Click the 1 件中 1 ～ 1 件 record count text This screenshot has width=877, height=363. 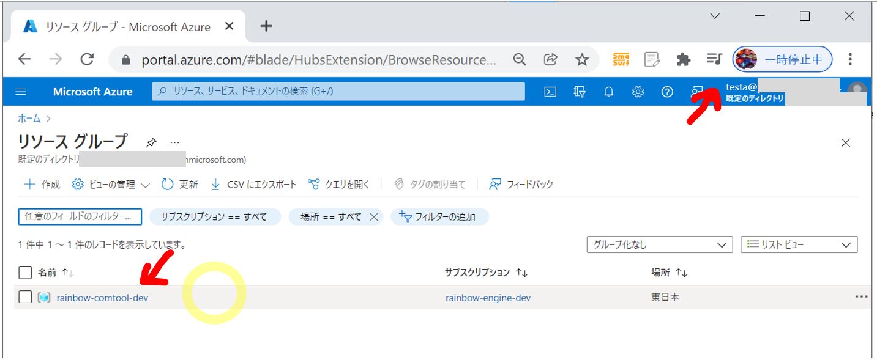pyautogui.click(x=102, y=245)
